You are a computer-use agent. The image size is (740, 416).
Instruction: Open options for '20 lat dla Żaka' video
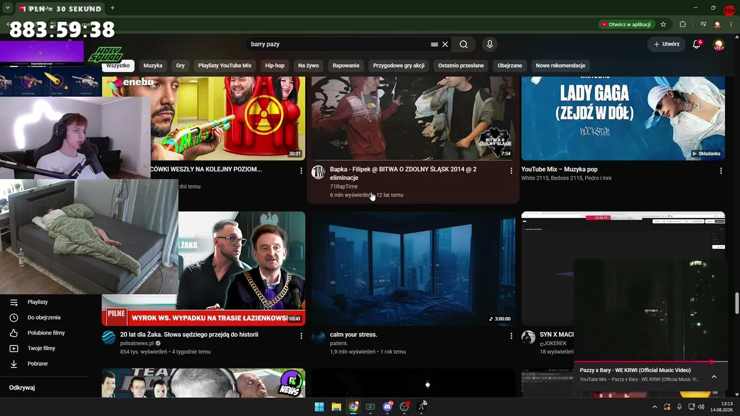tap(301, 336)
